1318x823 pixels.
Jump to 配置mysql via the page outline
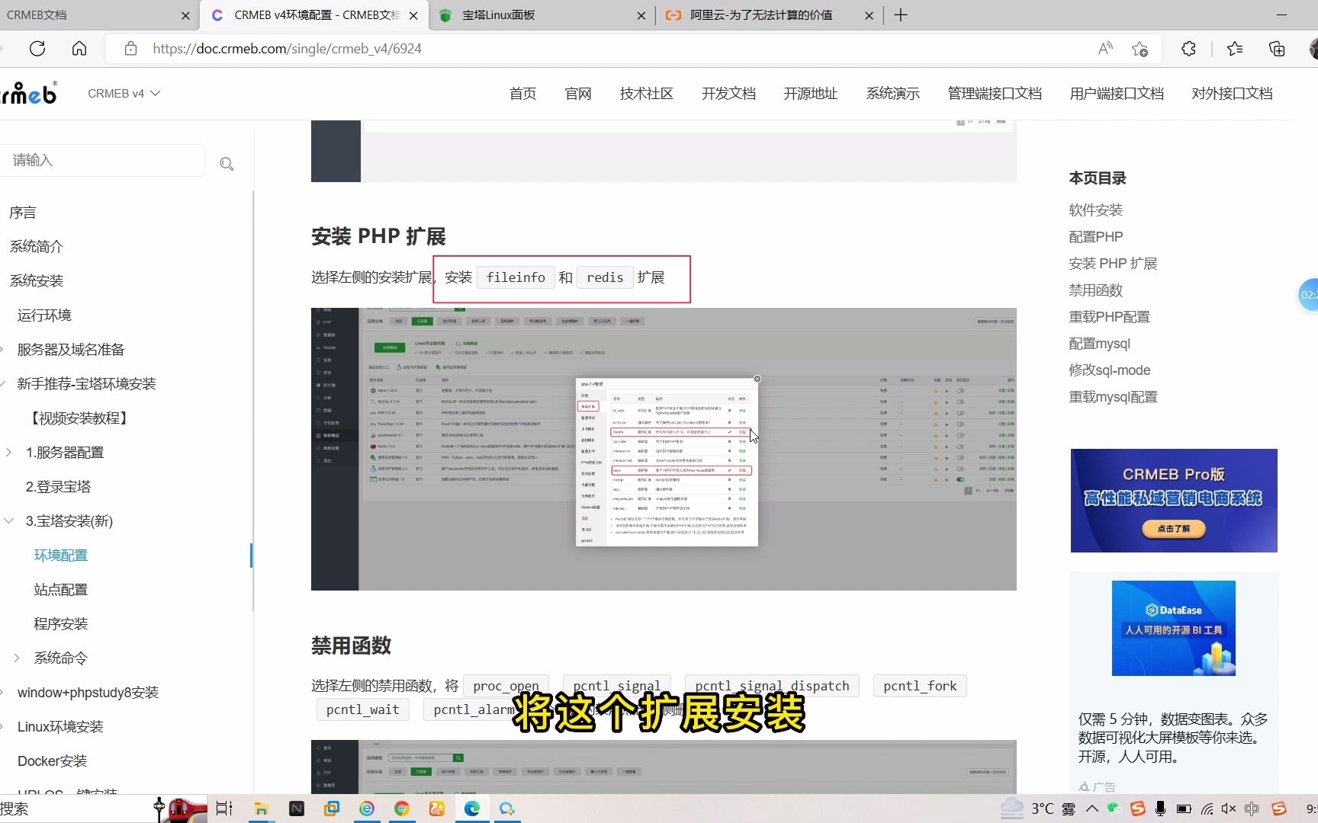click(1099, 343)
